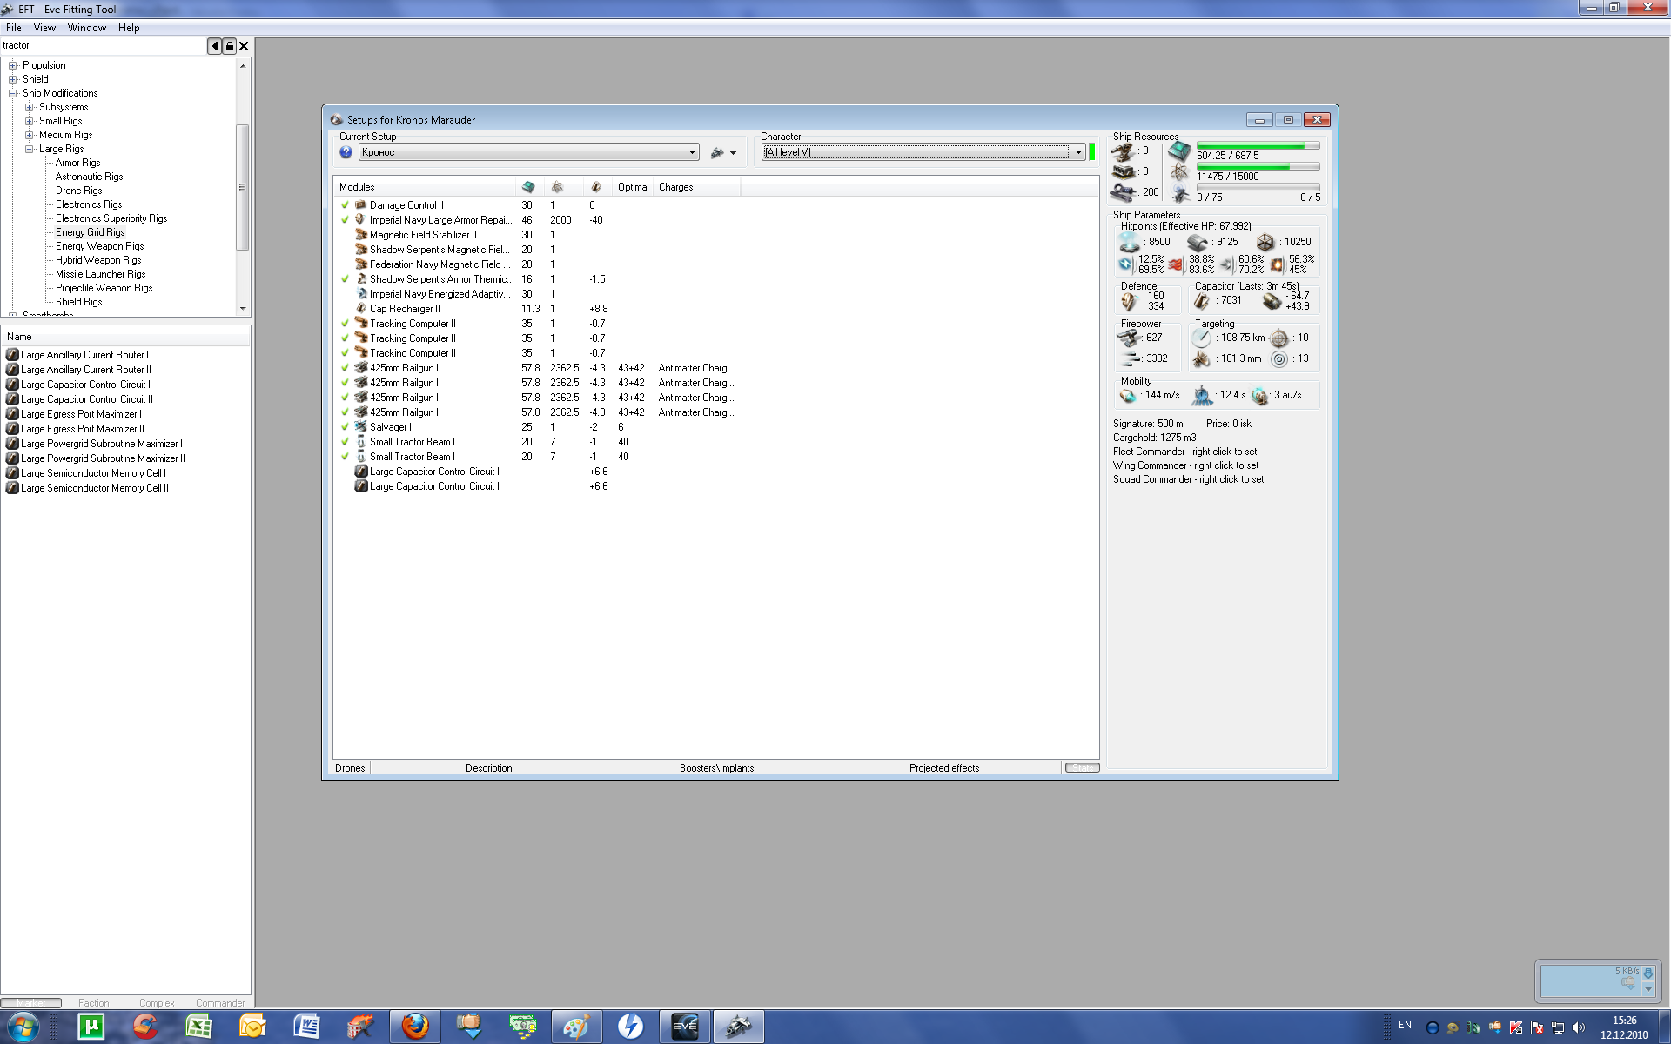Open the Character selection dropdown
The width and height of the screenshot is (1671, 1044).
[1077, 152]
